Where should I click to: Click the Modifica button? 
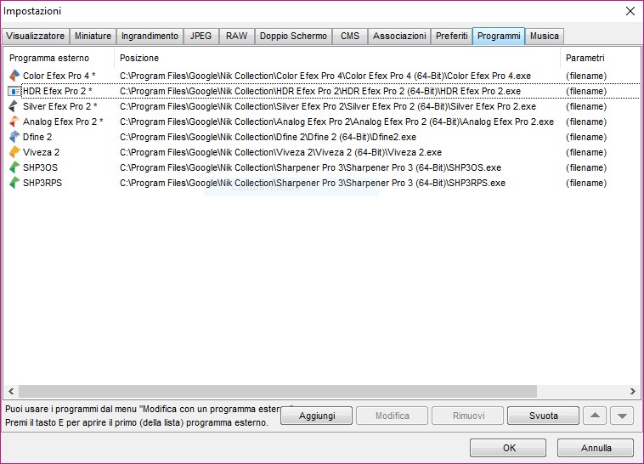click(393, 416)
